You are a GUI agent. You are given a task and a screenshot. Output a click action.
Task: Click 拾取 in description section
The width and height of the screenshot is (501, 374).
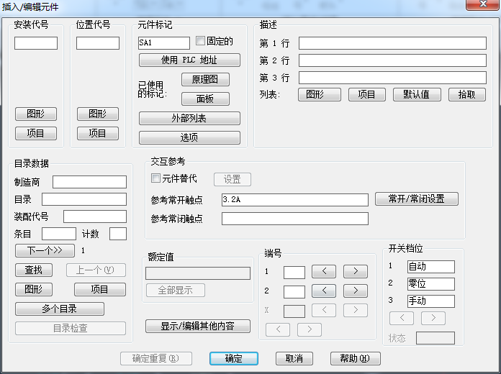click(466, 94)
